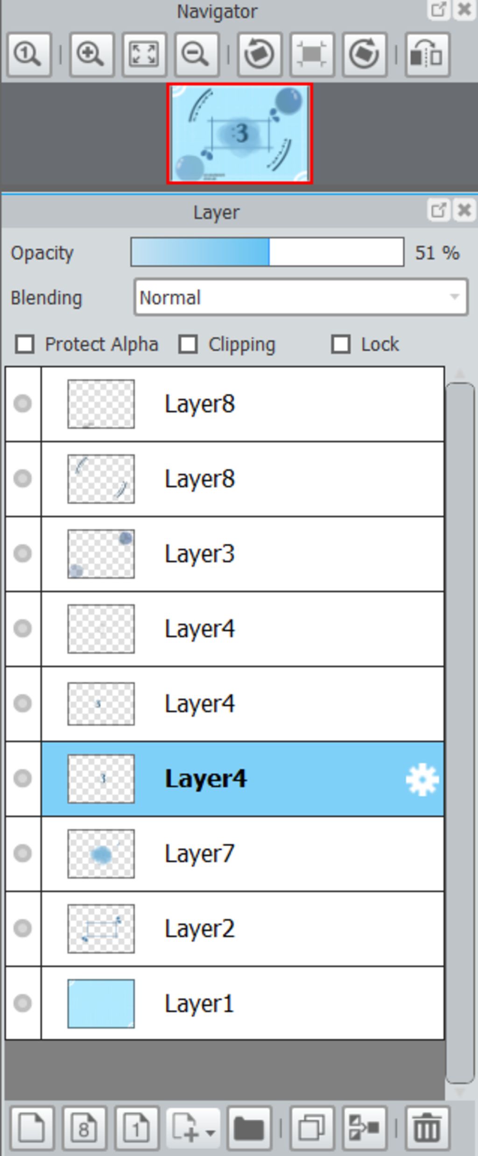
Task: Create a new layer folder
Action: pos(249,1128)
